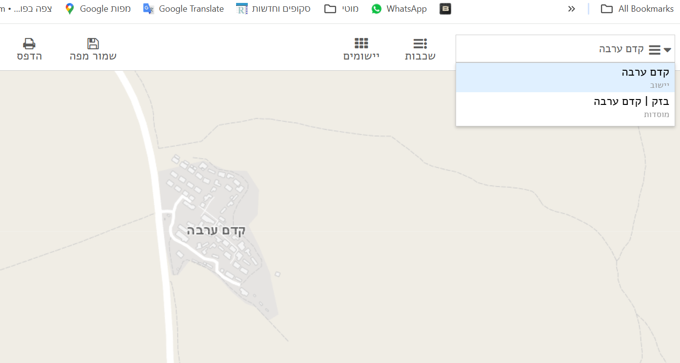Click the black square bookmark icon
The image size is (680, 363).
pyautogui.click(x=445, y=9)
